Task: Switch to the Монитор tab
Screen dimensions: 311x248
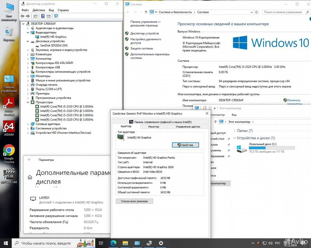Action: 154,127
